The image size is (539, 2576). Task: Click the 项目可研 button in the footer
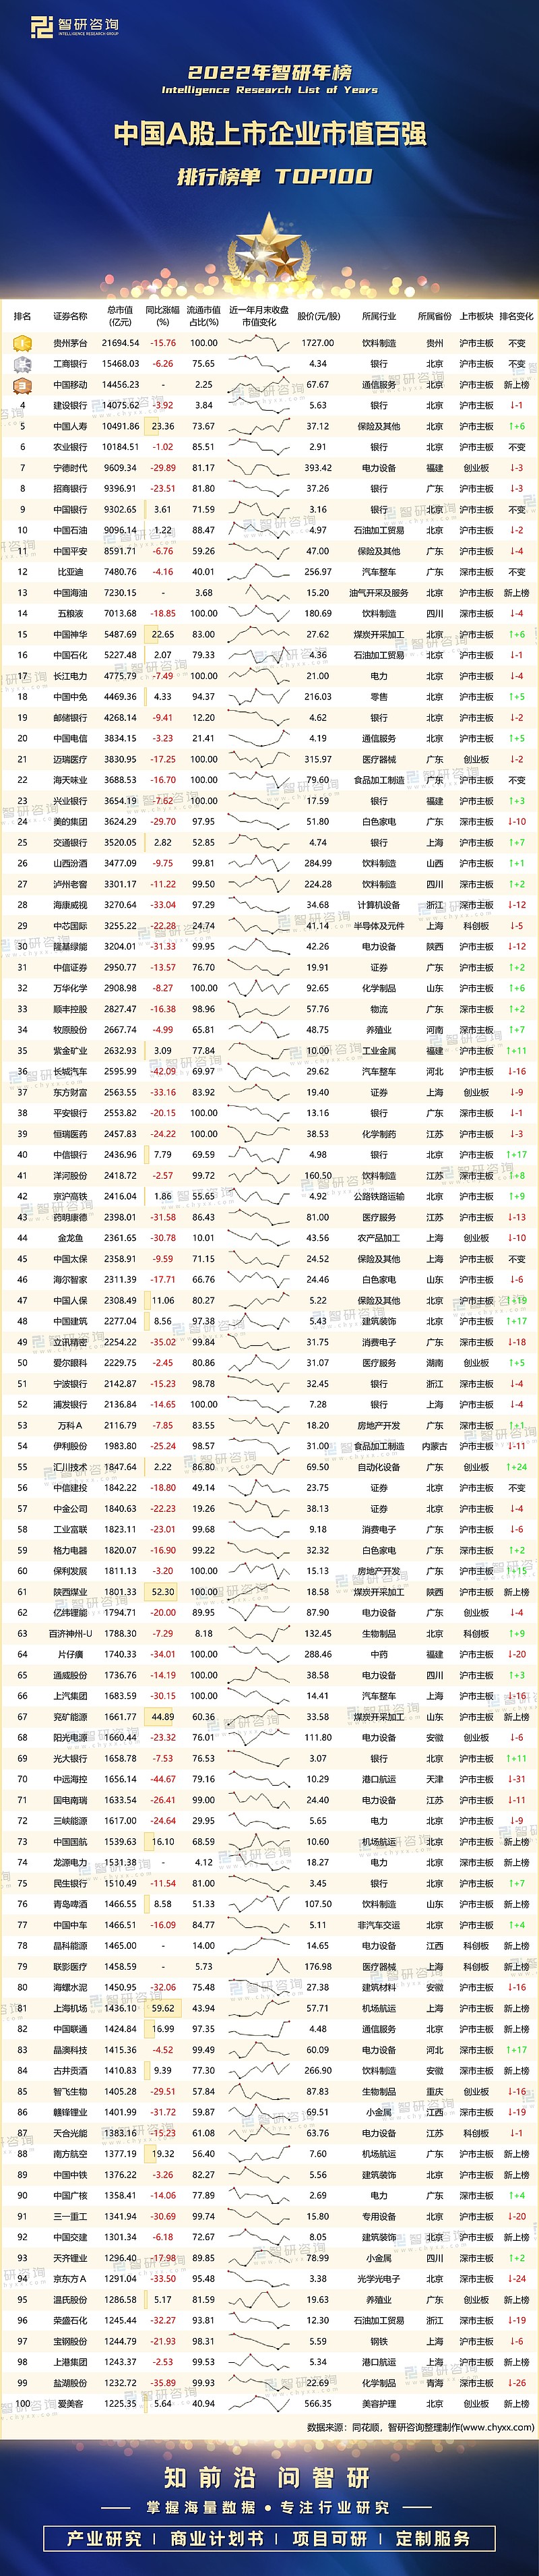tap(329, 2538)
